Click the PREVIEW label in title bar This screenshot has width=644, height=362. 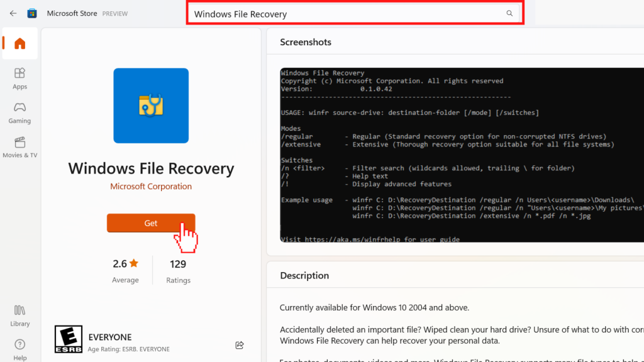tap(115, 14)
